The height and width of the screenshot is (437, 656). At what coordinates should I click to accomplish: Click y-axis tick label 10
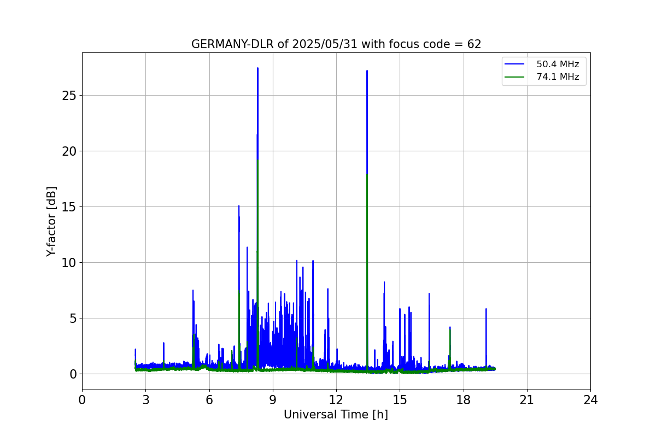click(x=70, y=263)
